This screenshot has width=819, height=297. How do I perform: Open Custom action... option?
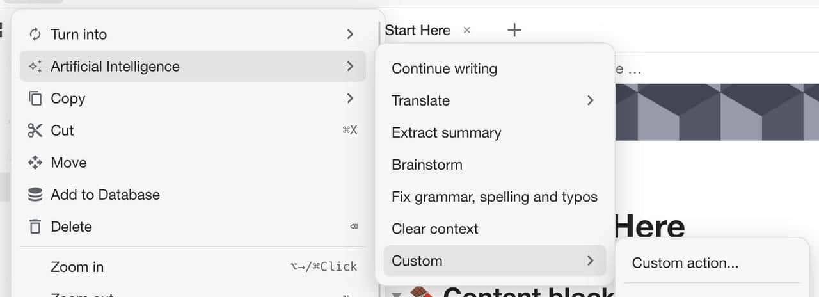pyautogui.click(x=685, y=263)
